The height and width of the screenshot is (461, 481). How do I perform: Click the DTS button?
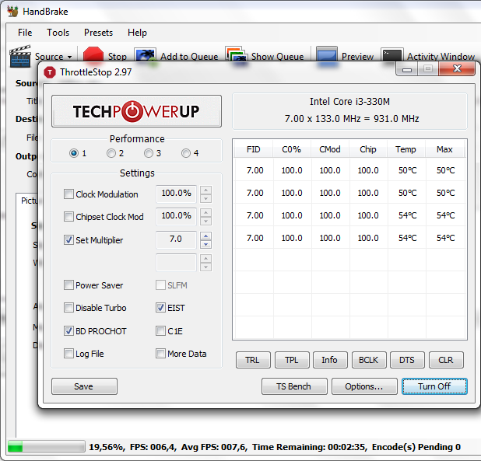407,360
